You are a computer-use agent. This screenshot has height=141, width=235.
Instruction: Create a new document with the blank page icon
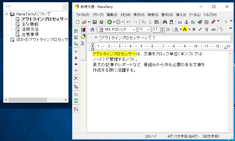point(77,22)
